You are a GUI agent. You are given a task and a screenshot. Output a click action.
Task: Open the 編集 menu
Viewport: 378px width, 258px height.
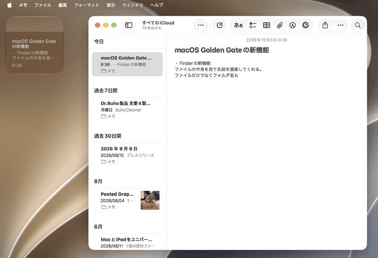(x=62, y=5)
